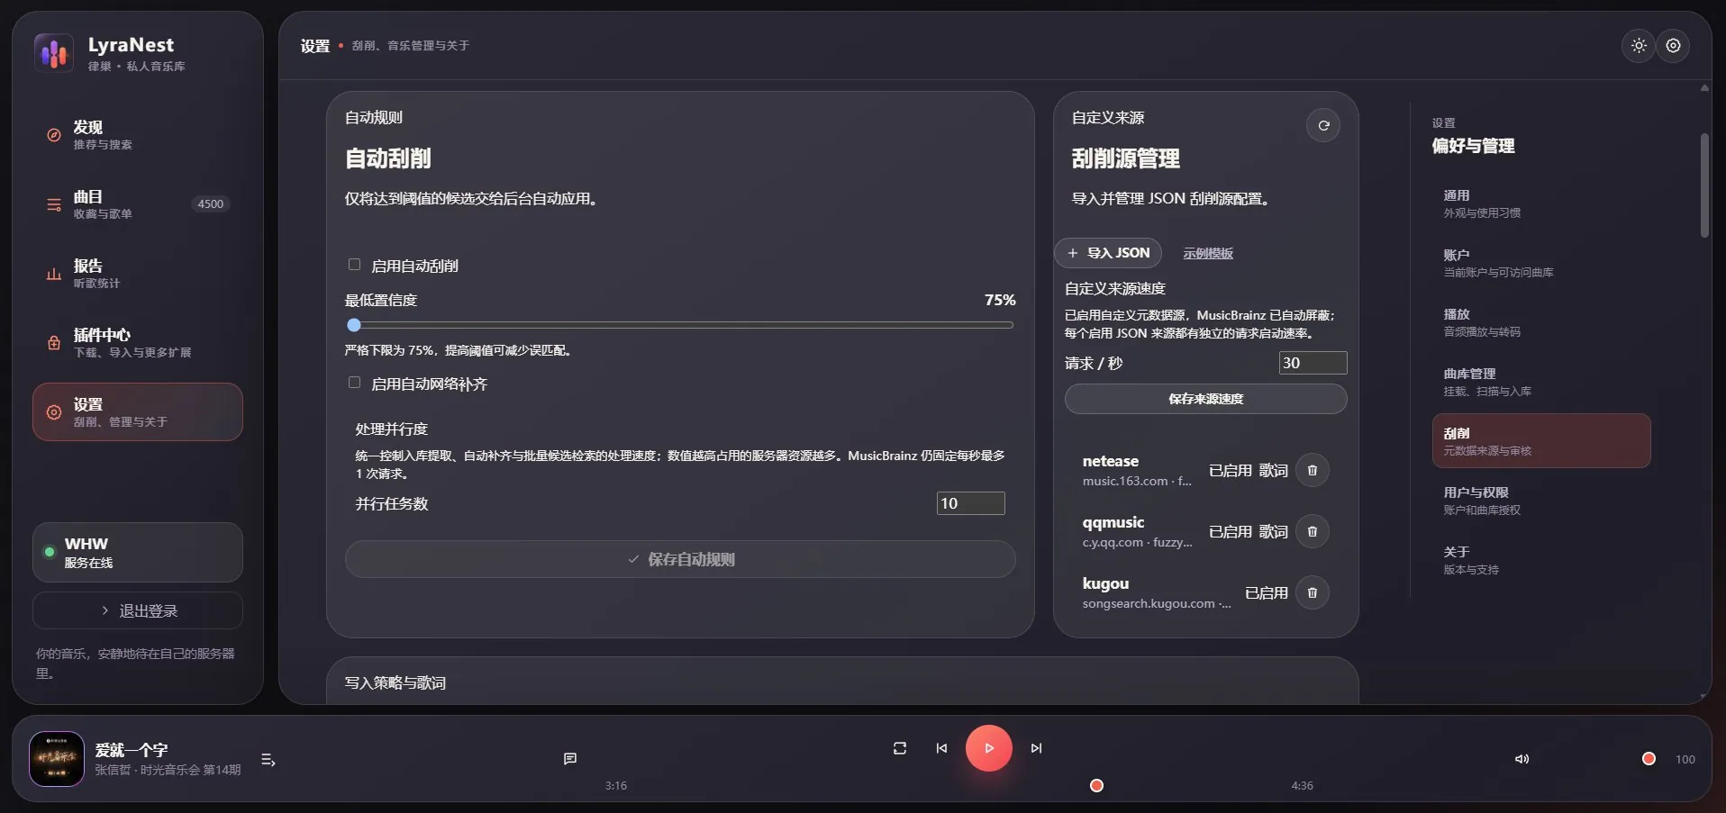Switch to 曲库管理 settings tab
Screen dimensions: 1726x813
click(x=1541, y=382)
